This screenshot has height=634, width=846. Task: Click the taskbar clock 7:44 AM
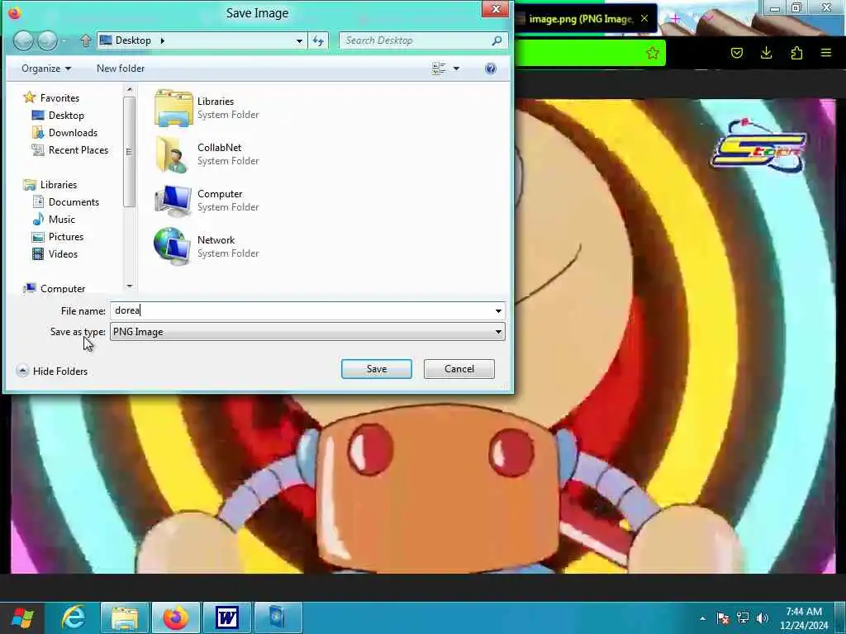(803, 612)
